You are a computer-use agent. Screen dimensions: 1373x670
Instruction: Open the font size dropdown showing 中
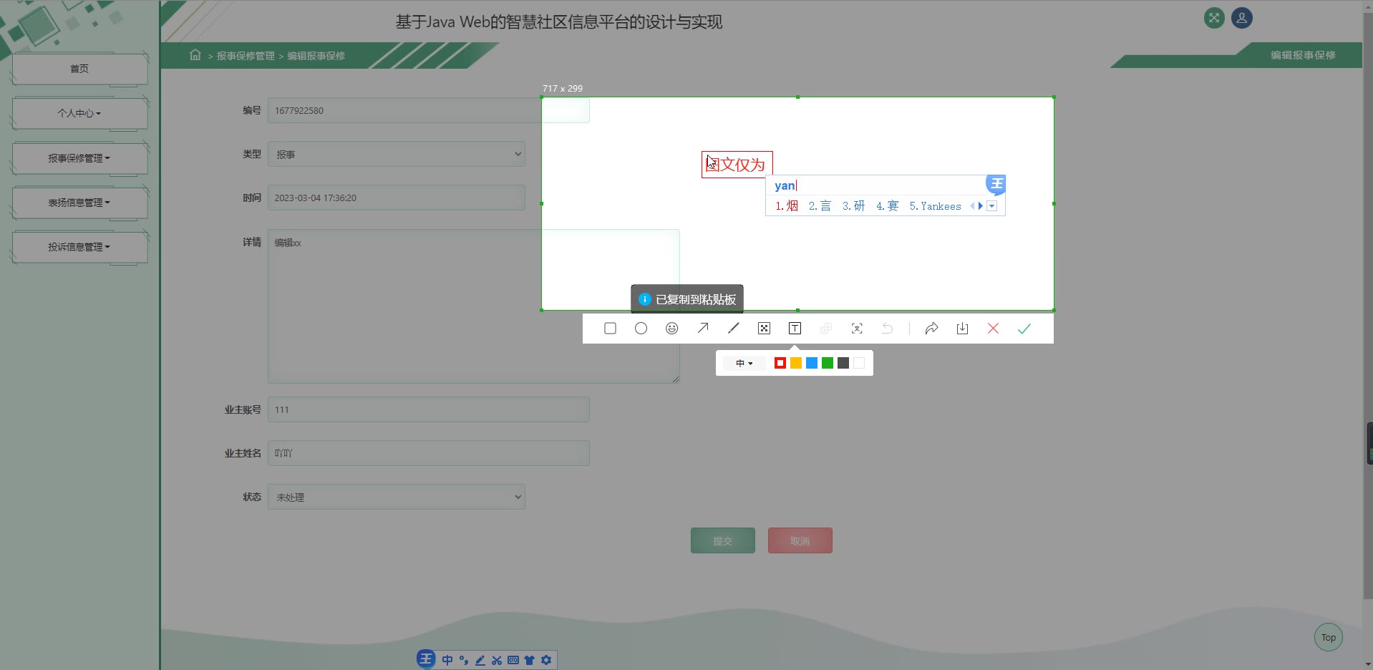(744, 364)
